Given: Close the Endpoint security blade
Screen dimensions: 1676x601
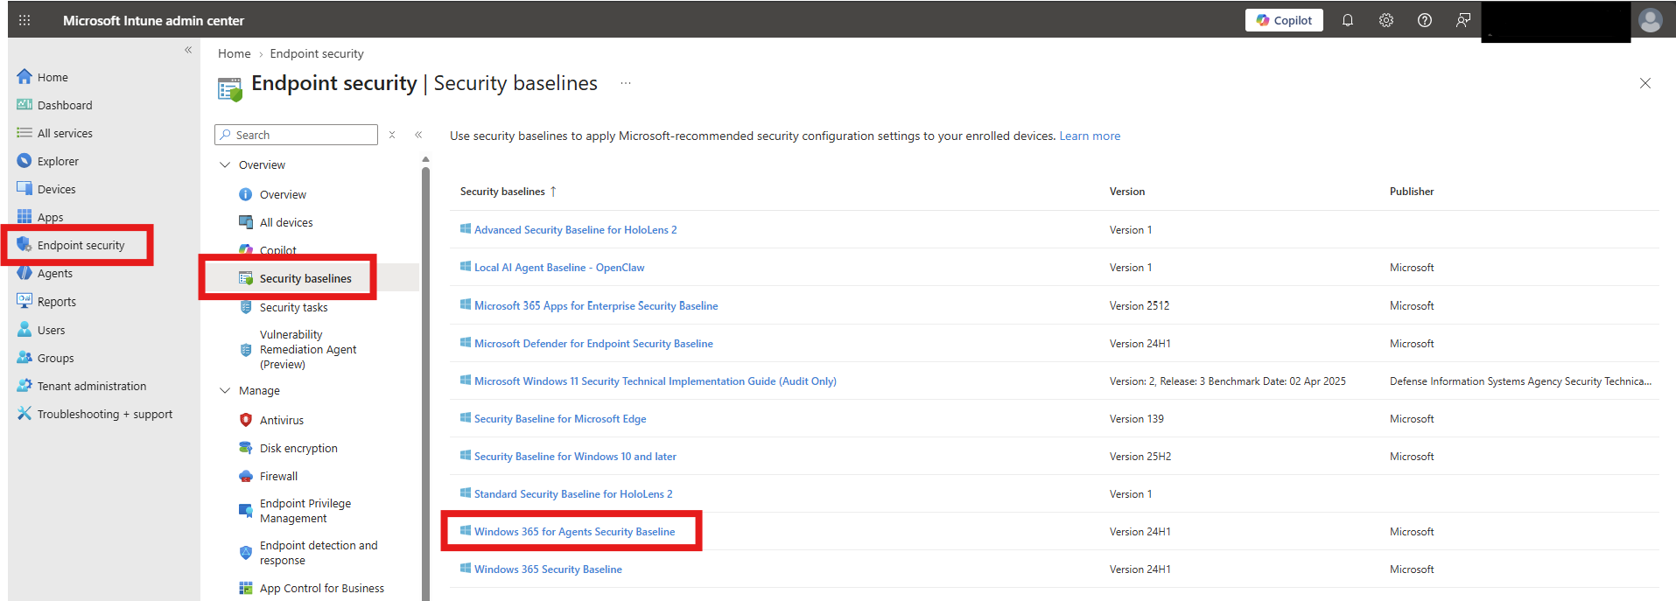Looking at the screenshot, I should tap(1645, 83).
